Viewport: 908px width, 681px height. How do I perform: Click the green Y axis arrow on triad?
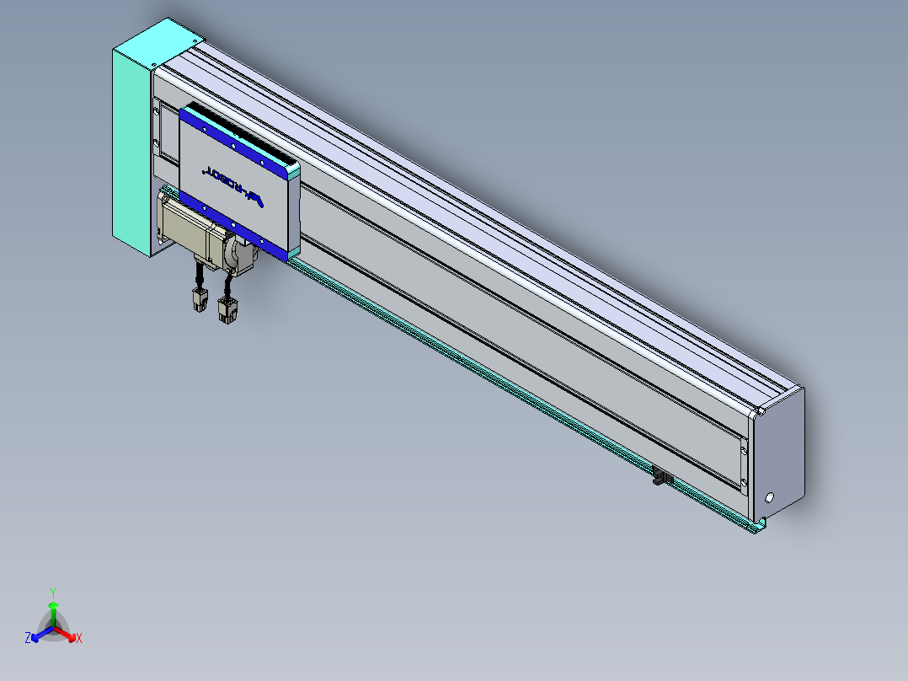pos(53,607)
